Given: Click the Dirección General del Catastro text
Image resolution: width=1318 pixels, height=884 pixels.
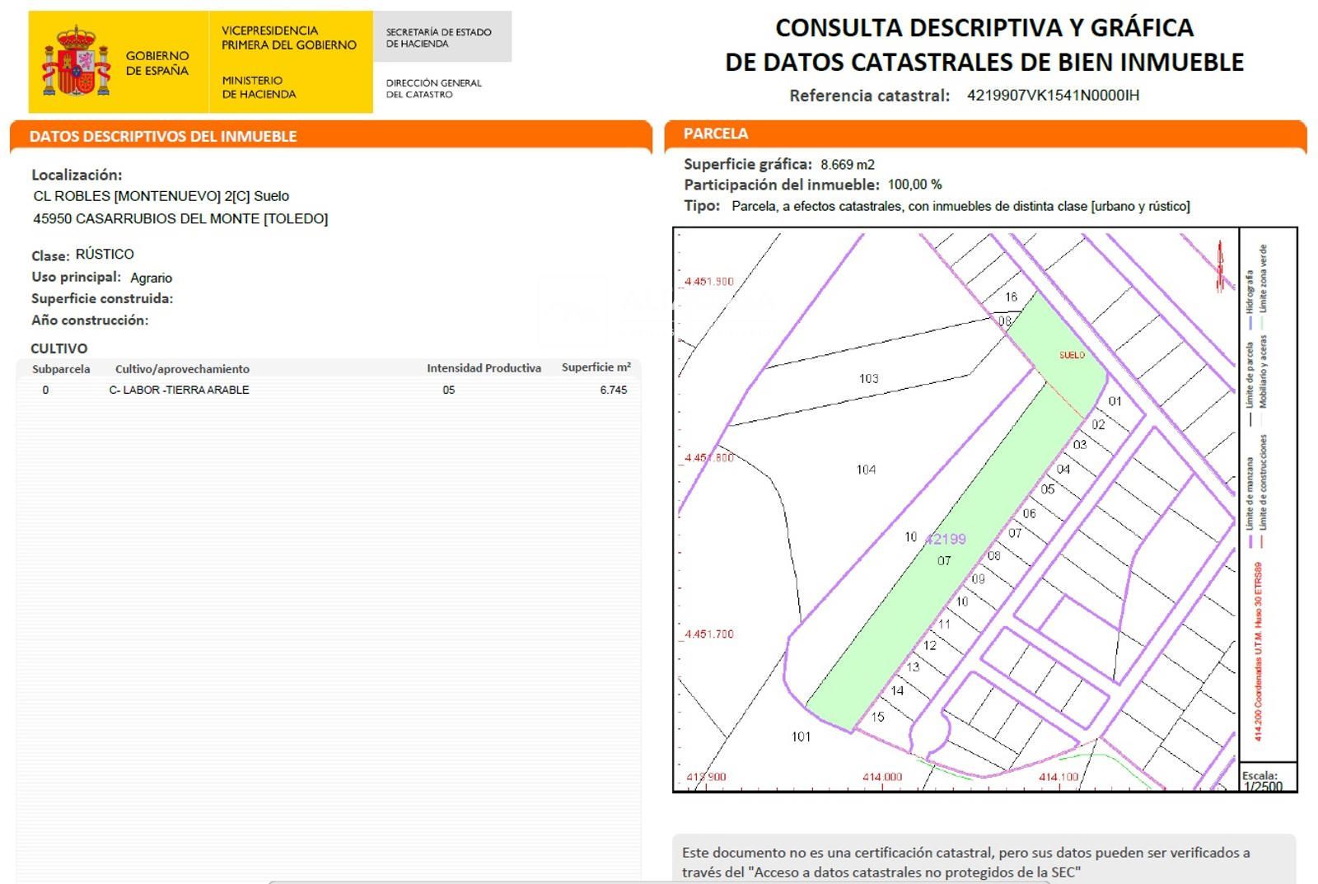Looking at the screenshot, I should pos(433,88).
